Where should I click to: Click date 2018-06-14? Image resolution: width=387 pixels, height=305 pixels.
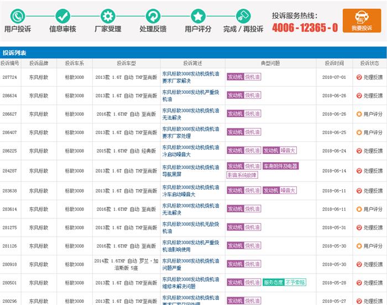pyautogui.click(x=334, y=171)
